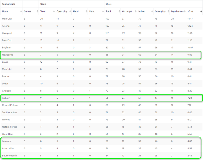
Task: Select the Man City team name
Action: tap(7, 19)
